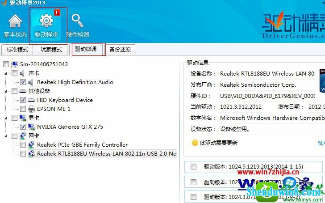Click the 其他设备 category device icon
Image resolution: width=325 pixels, height=203 pixels.
tap(23, 91)
